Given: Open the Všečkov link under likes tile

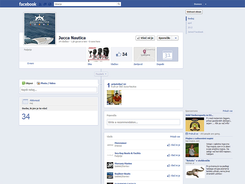Looking at the screenshot, I should coord(115,64).
